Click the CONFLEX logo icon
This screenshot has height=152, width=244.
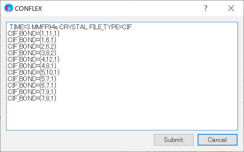click(x=9, y=8)
